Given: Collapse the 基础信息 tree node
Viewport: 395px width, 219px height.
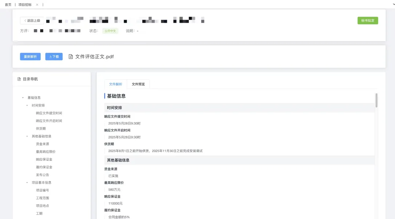Looking at the screenshot, I should (23, 98).
